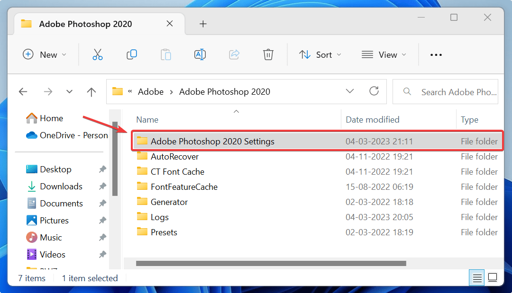This screenshot has height=293, width=512.
Task: Delete the selected folder with trash icon
Action: pyautogui.click(x=268, y=54)
